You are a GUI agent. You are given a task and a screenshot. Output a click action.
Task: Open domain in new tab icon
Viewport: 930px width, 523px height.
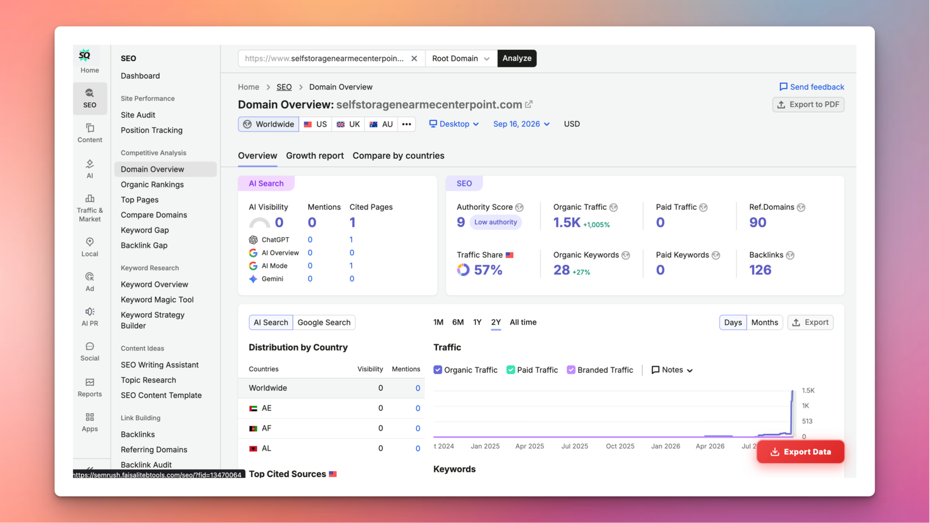click(x=529, y=105)
